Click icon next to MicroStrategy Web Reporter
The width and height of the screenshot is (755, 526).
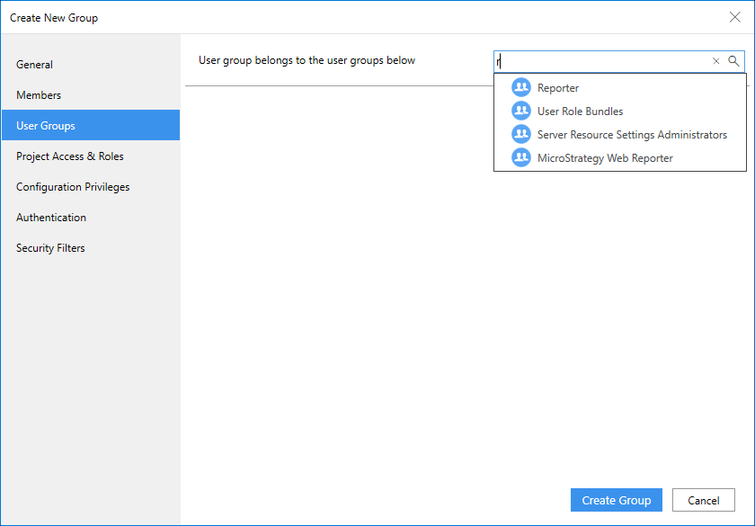point(521,158)
